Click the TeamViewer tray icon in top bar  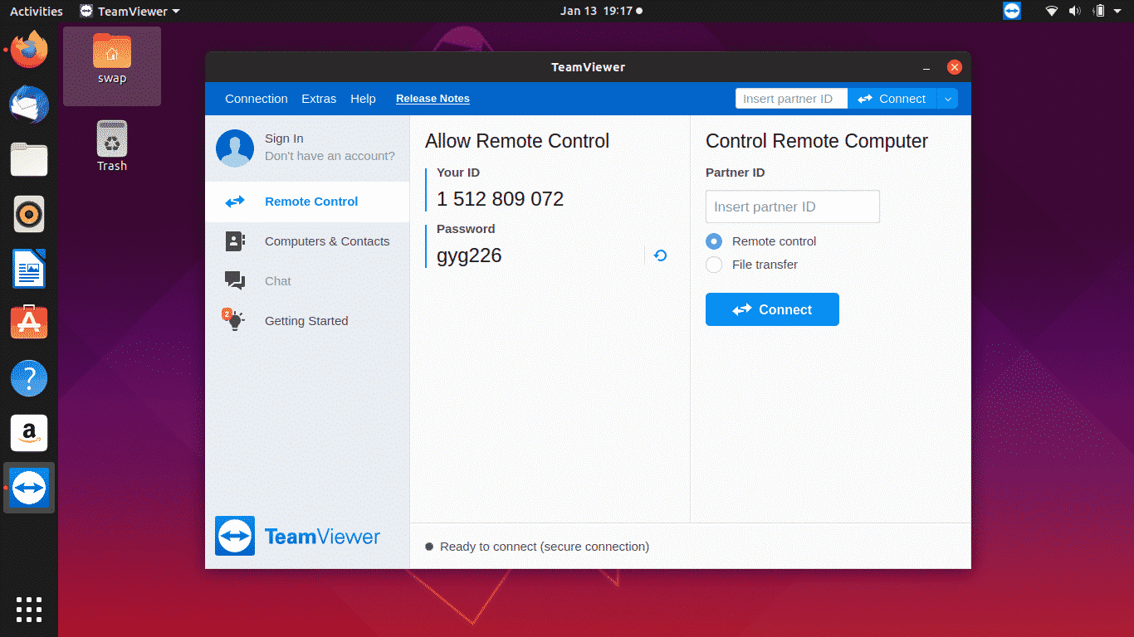[x=1011, y=11]
